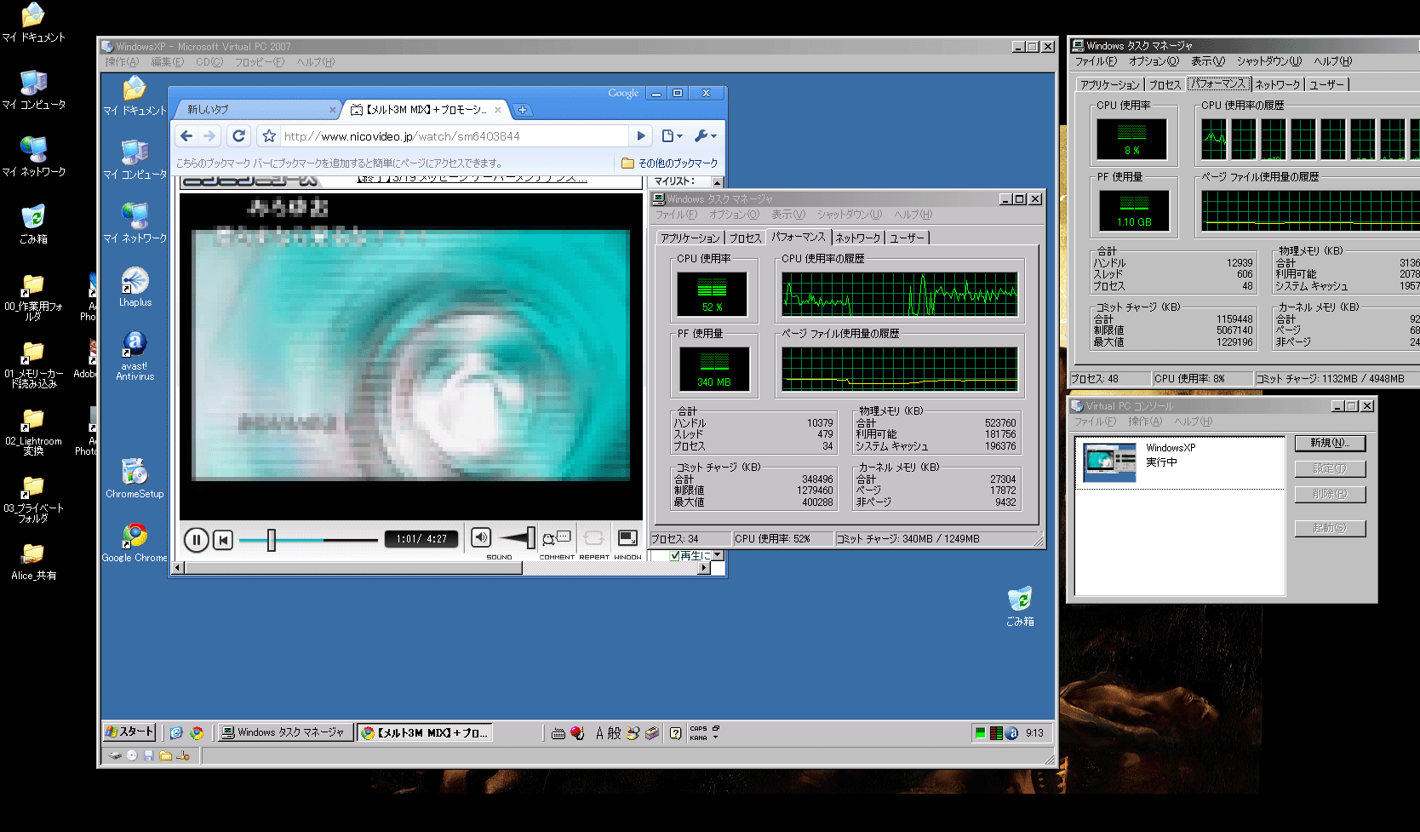
Task: Click Chrome forward arrow button
Action: coord(209,135)
